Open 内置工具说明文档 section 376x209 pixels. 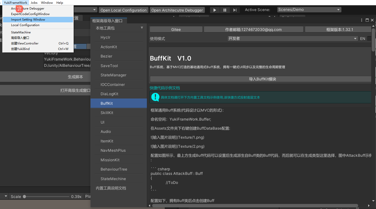click(119, 188)
